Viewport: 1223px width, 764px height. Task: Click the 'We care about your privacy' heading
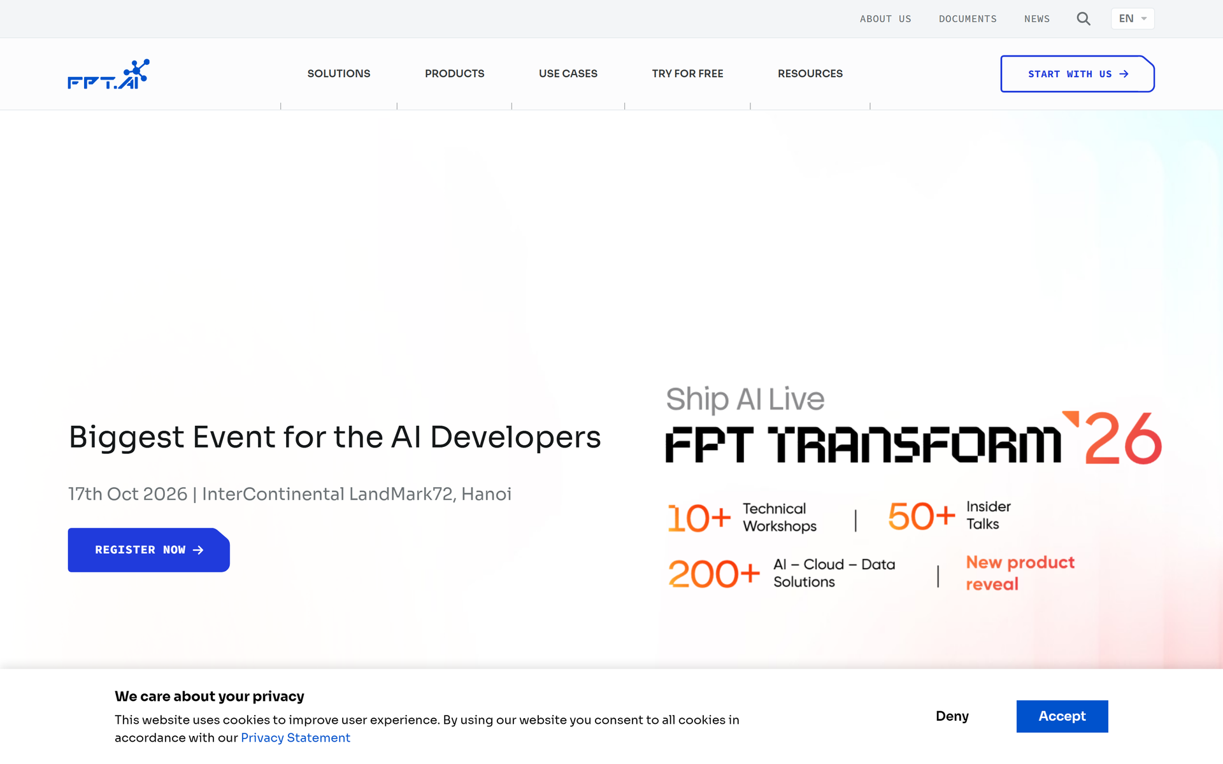pyautogui.click(x=210, y=697)
